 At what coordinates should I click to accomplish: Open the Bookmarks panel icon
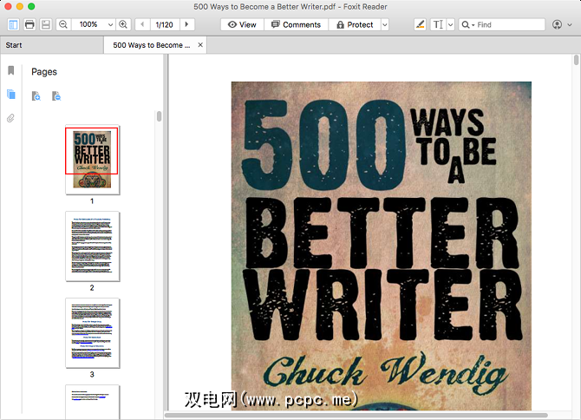(11, 70)
